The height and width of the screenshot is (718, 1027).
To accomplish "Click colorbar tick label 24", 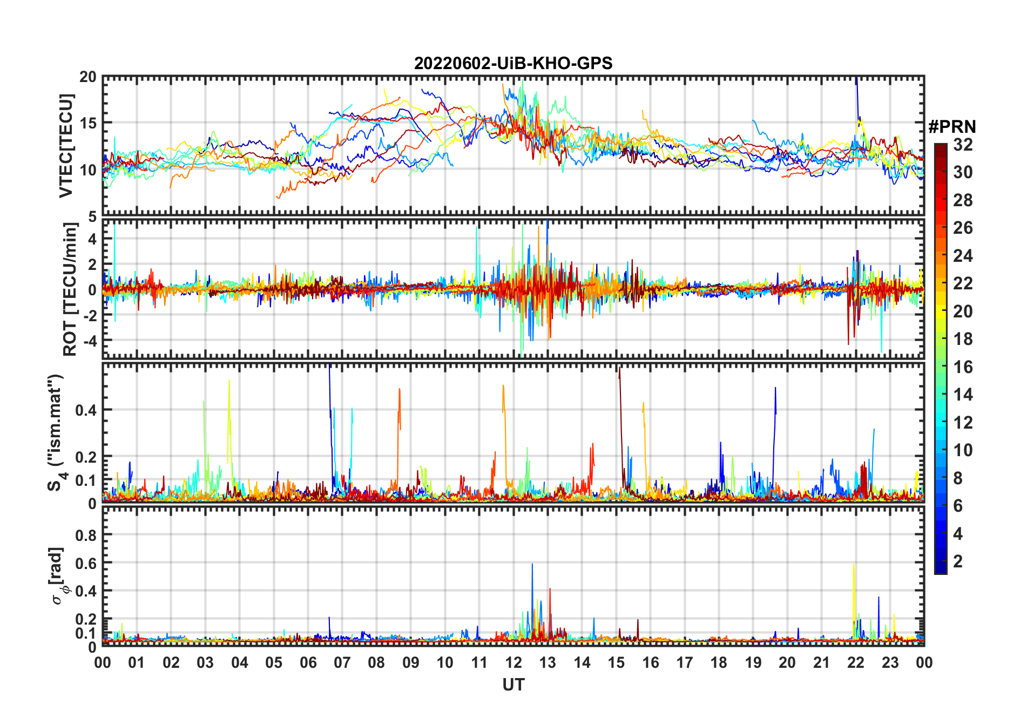I will pyautogui.click(x=963, y=255).
